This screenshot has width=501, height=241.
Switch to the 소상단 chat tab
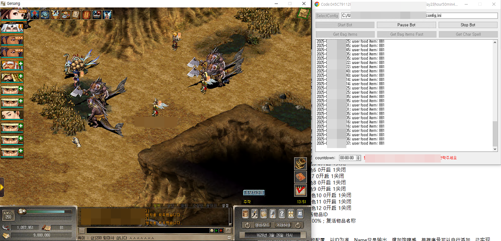[x=198, y=205]
